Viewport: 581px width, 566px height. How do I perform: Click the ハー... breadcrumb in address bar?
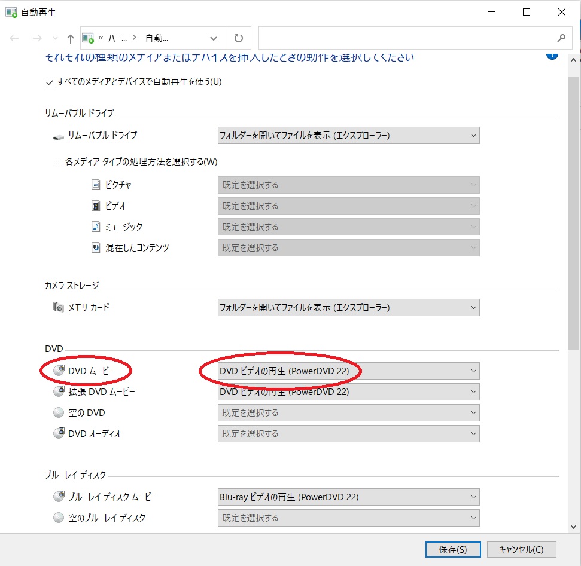click(117, 38)
